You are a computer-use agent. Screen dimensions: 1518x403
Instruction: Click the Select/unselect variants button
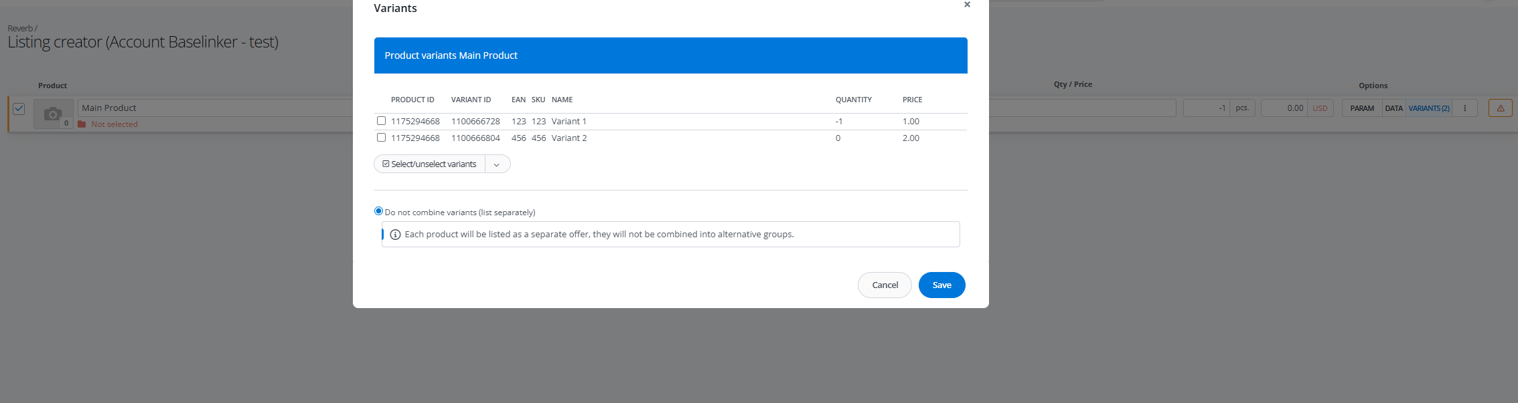click(x=429, y=164)
